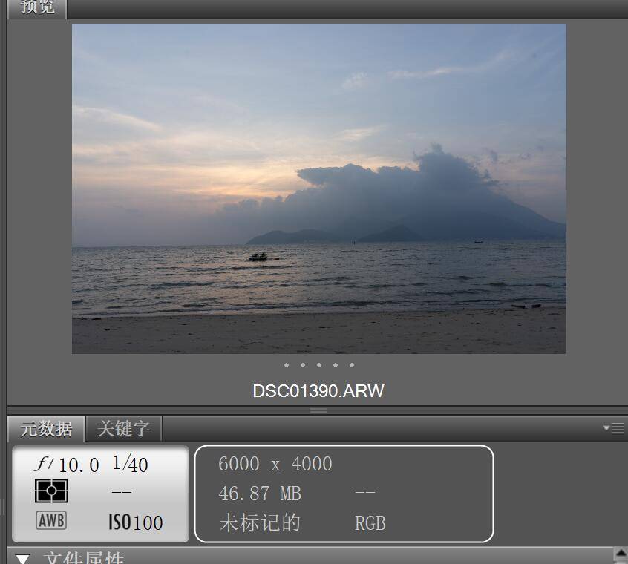Click the panel divider grip handle
Screen dimensions: 628x564
point(318,410)
